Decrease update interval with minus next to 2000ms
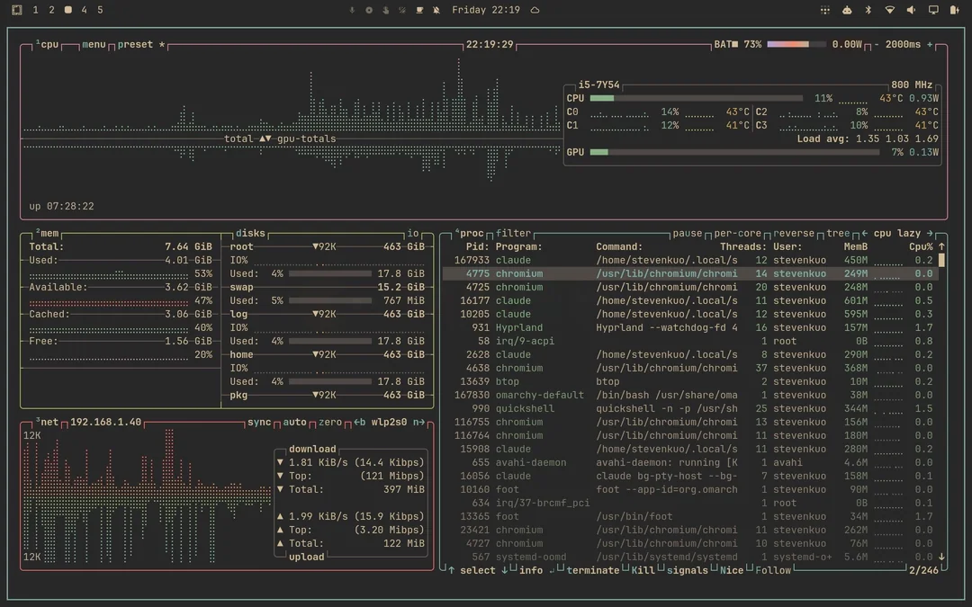Image resolution: width=972 pixels, height=607 pixels. 877,45
